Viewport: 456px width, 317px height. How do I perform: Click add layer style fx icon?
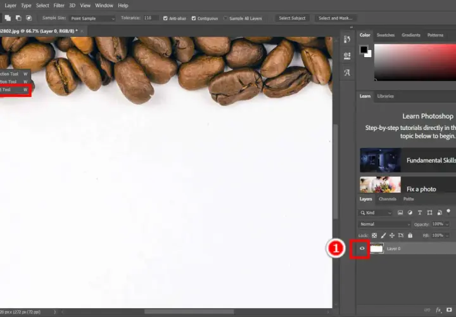[x=438, y=310]
